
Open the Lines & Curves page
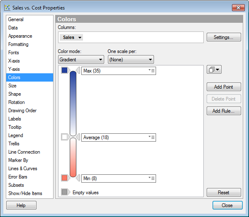(x=30, y=169)
